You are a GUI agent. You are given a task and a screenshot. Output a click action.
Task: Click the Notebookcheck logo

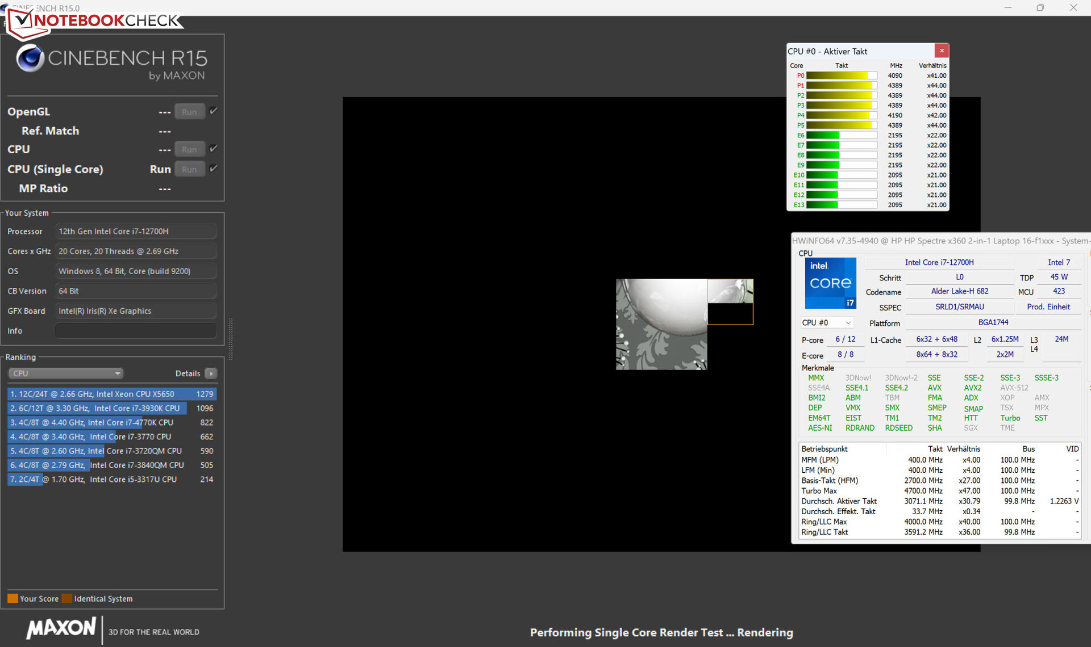pos(94,21)
